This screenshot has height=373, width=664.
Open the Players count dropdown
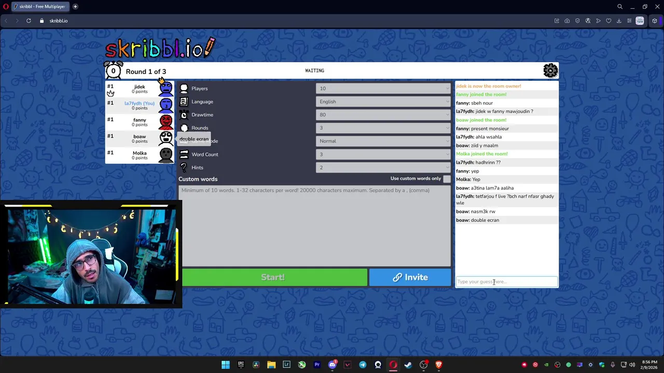(x=383, y=89)
